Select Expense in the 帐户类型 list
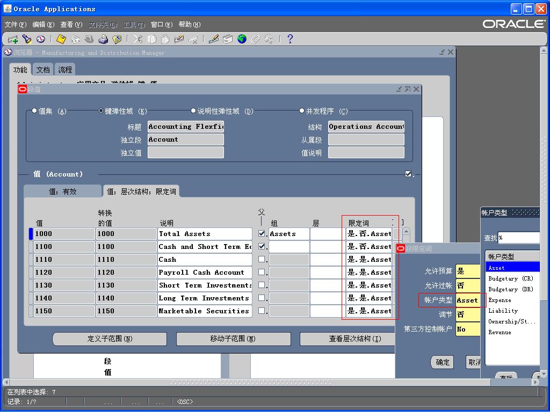 click(x=500, y=300)
